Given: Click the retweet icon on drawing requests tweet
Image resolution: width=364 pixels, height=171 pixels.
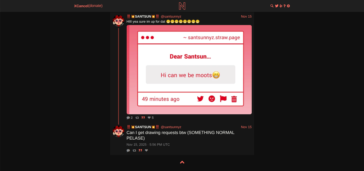Looking at the screenshot, I should coord(134,150).
